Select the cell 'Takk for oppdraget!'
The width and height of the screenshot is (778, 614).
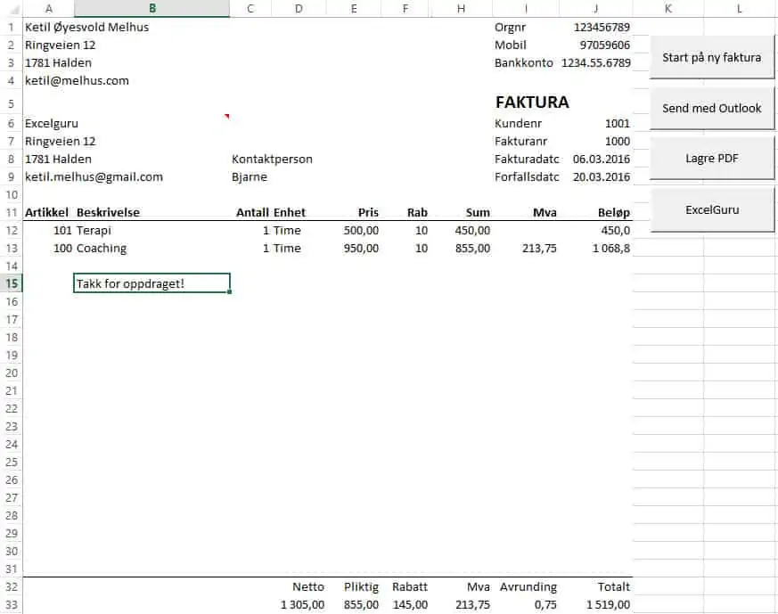coord(152,283)
